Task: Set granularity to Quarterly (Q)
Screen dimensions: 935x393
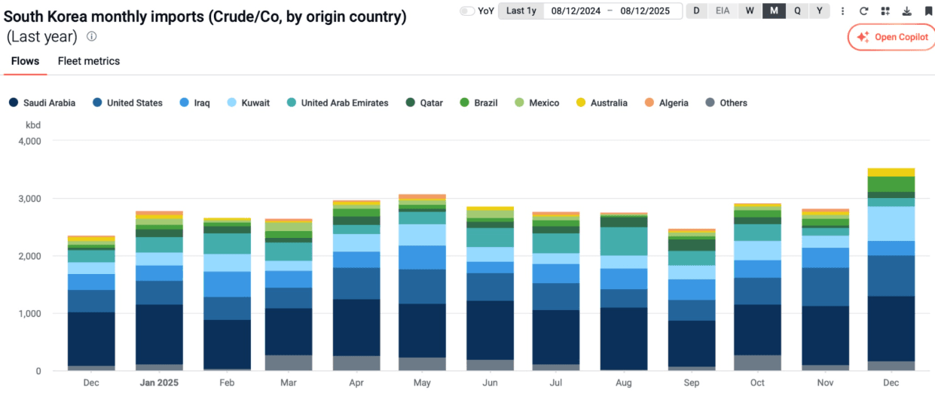Action: pyautogui.click(x=797, y=11)
